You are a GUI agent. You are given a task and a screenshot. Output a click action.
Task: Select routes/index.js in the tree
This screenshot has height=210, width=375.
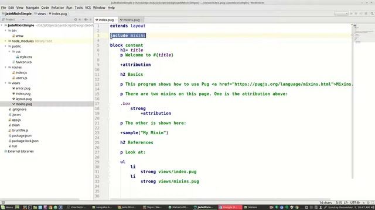click(x=19, y=72)
